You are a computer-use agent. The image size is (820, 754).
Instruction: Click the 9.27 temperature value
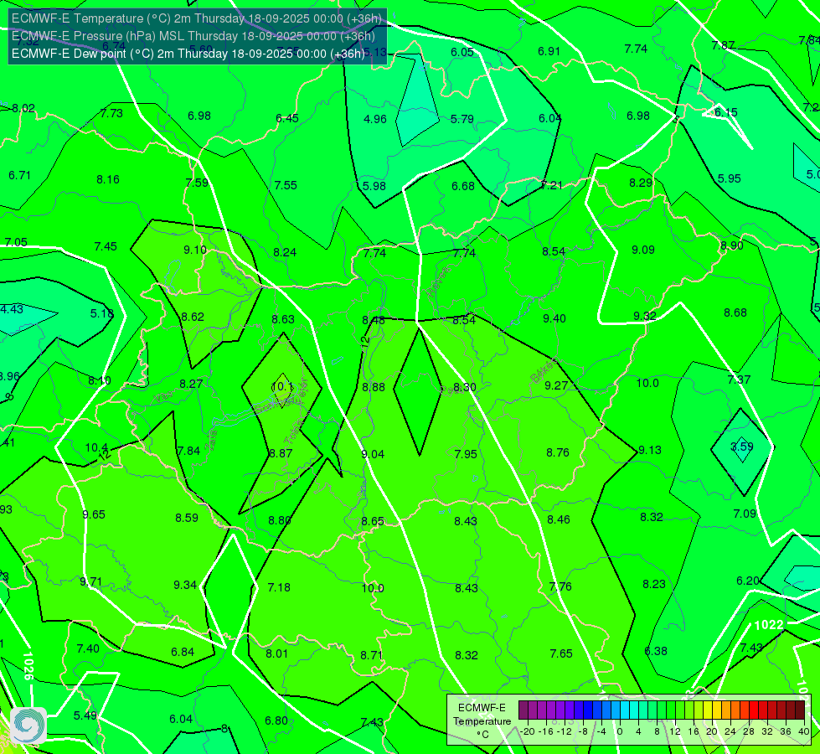click(556, 385)
